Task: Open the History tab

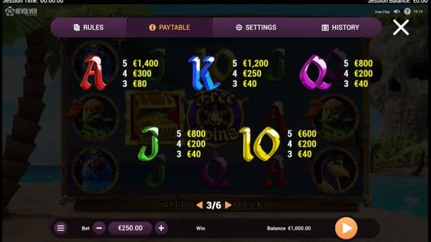Action: (340, 27)
